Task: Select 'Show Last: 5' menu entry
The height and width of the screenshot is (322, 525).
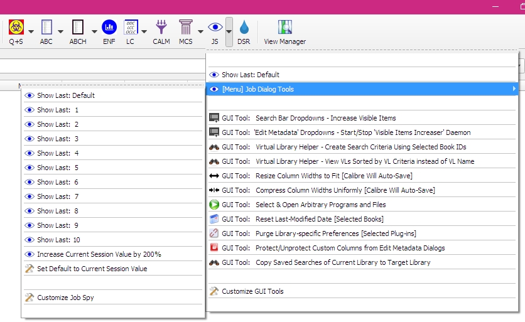Action: click(58, 168)
